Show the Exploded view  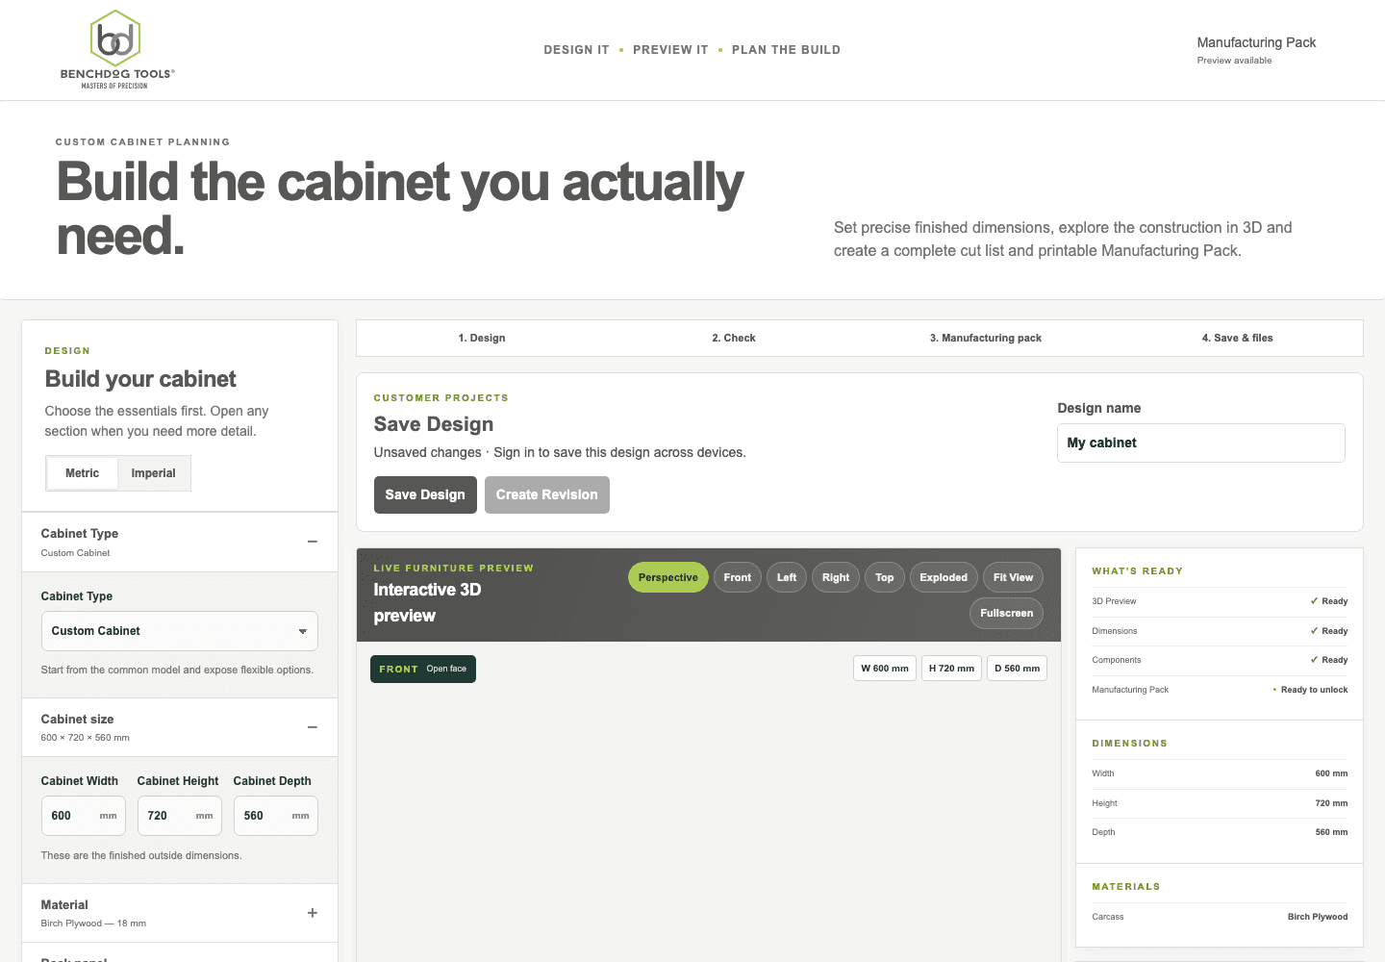coord(944,577)
